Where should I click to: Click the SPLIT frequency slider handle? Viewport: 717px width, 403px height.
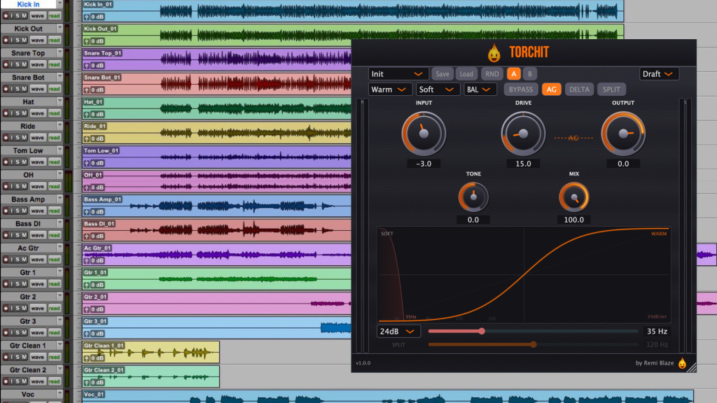click(x=533, y=344)
